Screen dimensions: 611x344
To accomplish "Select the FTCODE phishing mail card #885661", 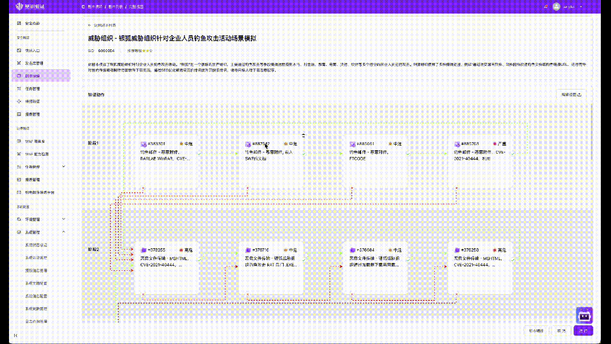I will [x=375, y=162].
